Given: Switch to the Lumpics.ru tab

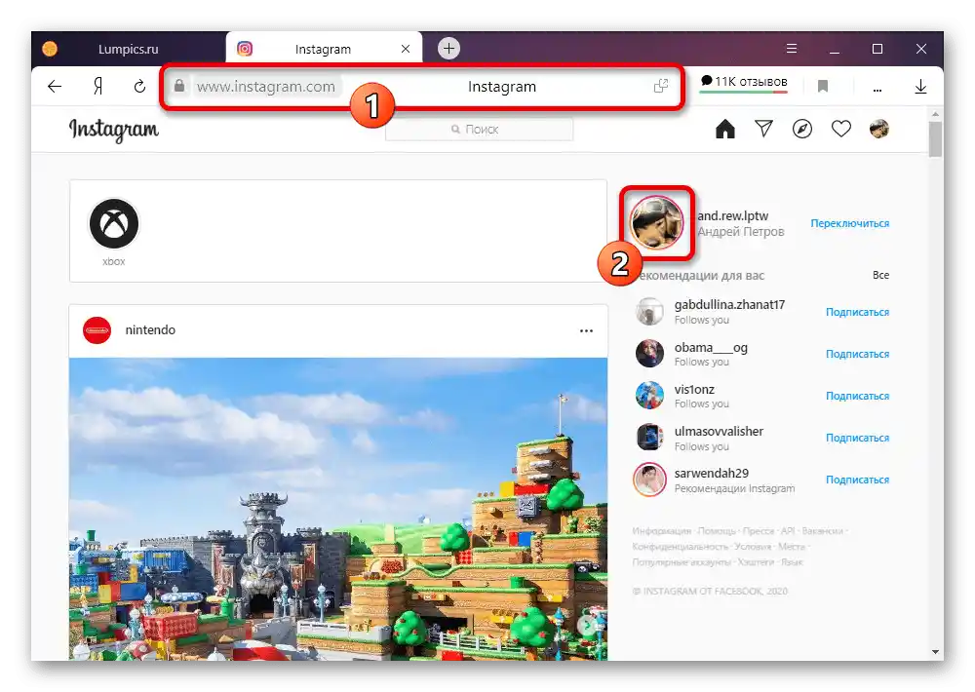Looking at the screenshot, I should coord(128,49).
